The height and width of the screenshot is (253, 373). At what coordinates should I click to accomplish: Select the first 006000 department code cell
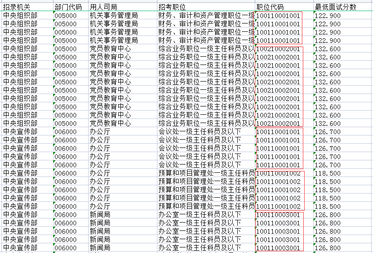pos(71,132)
